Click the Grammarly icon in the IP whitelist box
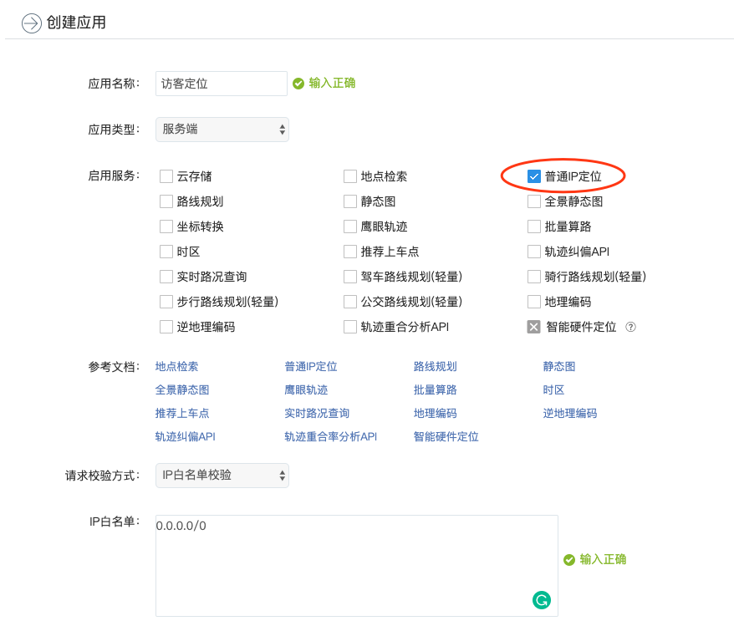This screenshot has height=626, width=734. (541, 600)
